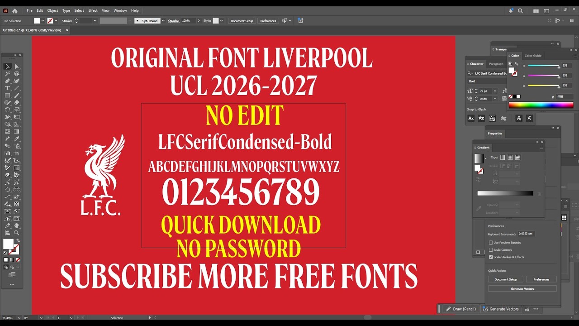579x326 pixels.
Task: Open the Window menu
Action: 120,10
